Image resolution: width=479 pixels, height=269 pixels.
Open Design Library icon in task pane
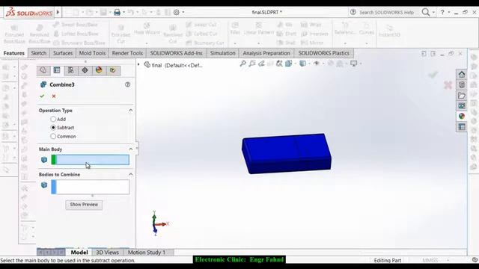pyautogui.click(x=462, y=84)
